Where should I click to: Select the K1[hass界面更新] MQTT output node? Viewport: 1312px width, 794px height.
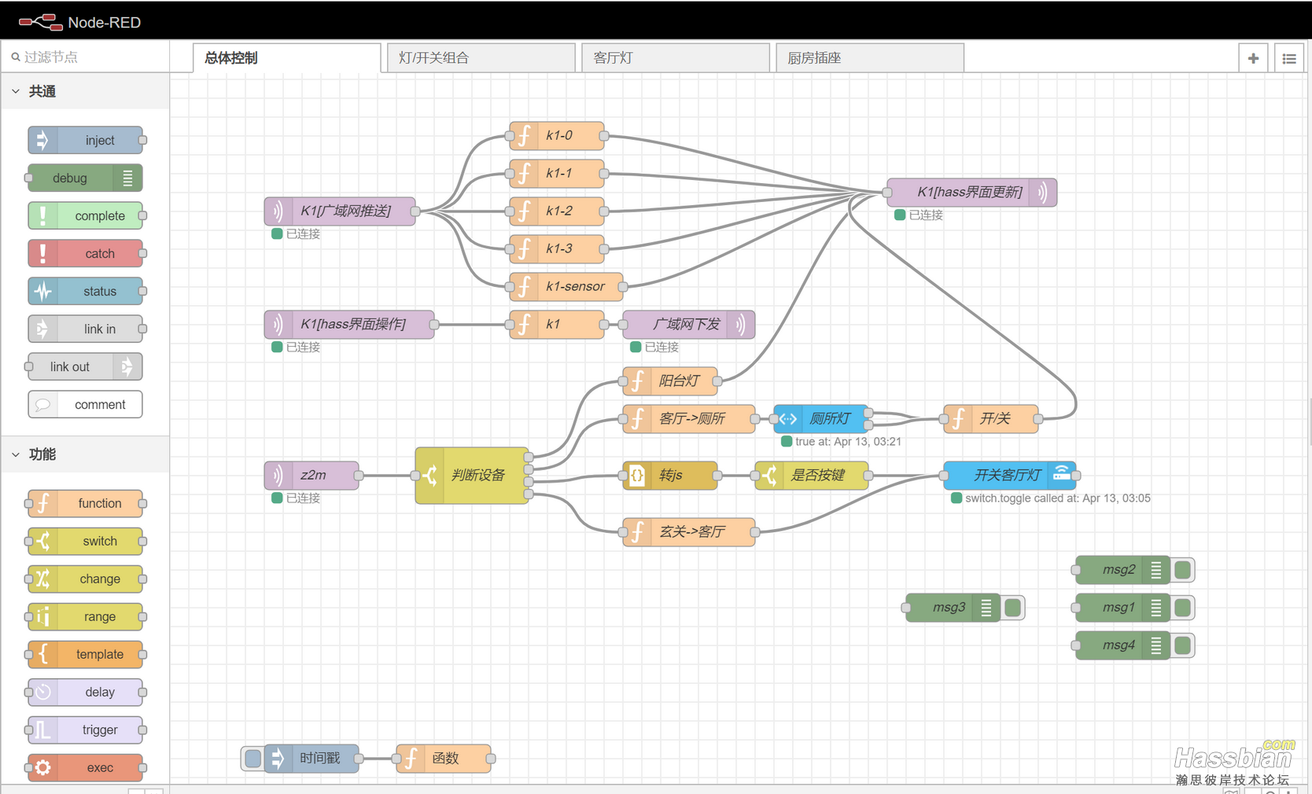coord(972,192)
